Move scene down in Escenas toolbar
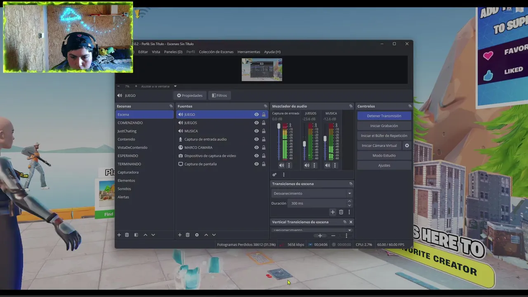528x297 pixels. point(153,235)
